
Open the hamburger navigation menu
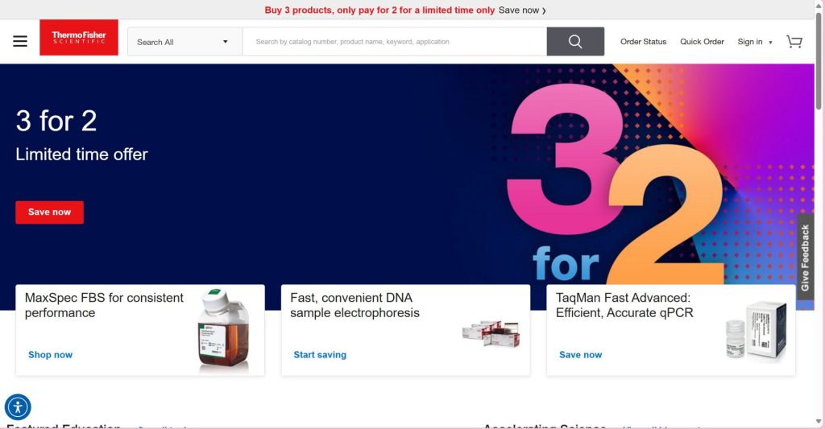click(20, 41)
